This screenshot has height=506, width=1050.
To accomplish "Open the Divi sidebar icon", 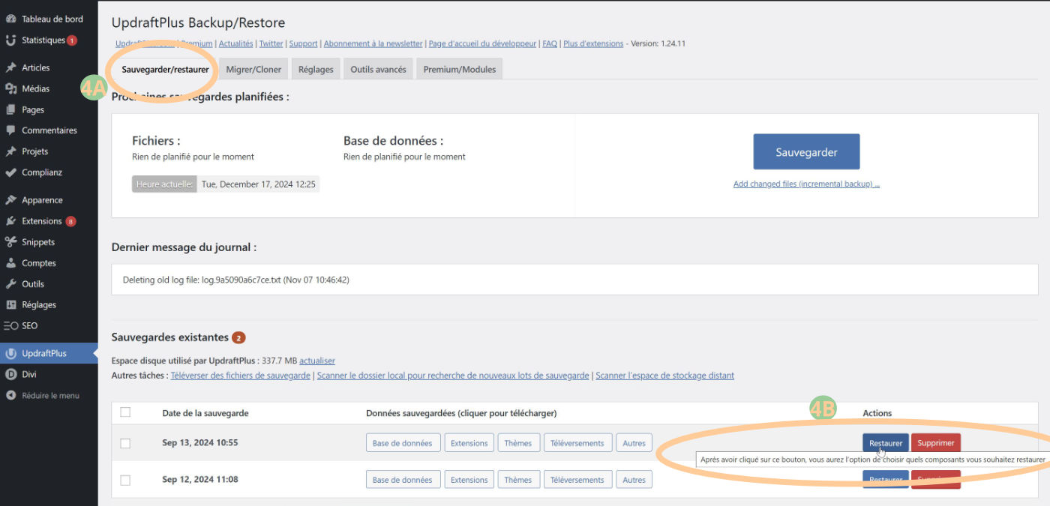I will [x=10, y=374].
